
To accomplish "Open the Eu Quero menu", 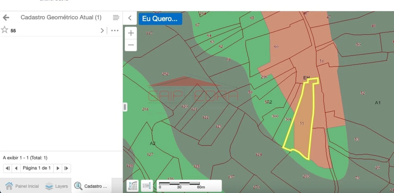I will pos(160,19).
